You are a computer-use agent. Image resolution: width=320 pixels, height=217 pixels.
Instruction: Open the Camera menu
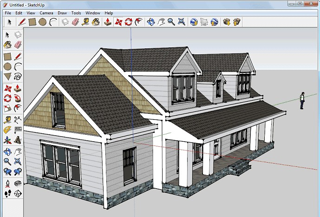46,13
